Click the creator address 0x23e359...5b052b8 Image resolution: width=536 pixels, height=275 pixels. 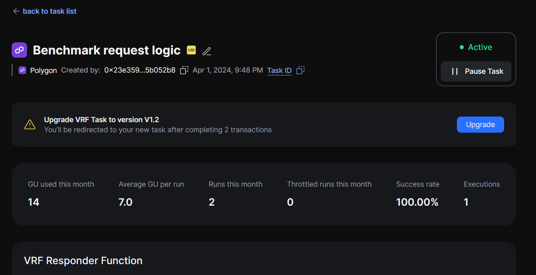coord(140,70)
